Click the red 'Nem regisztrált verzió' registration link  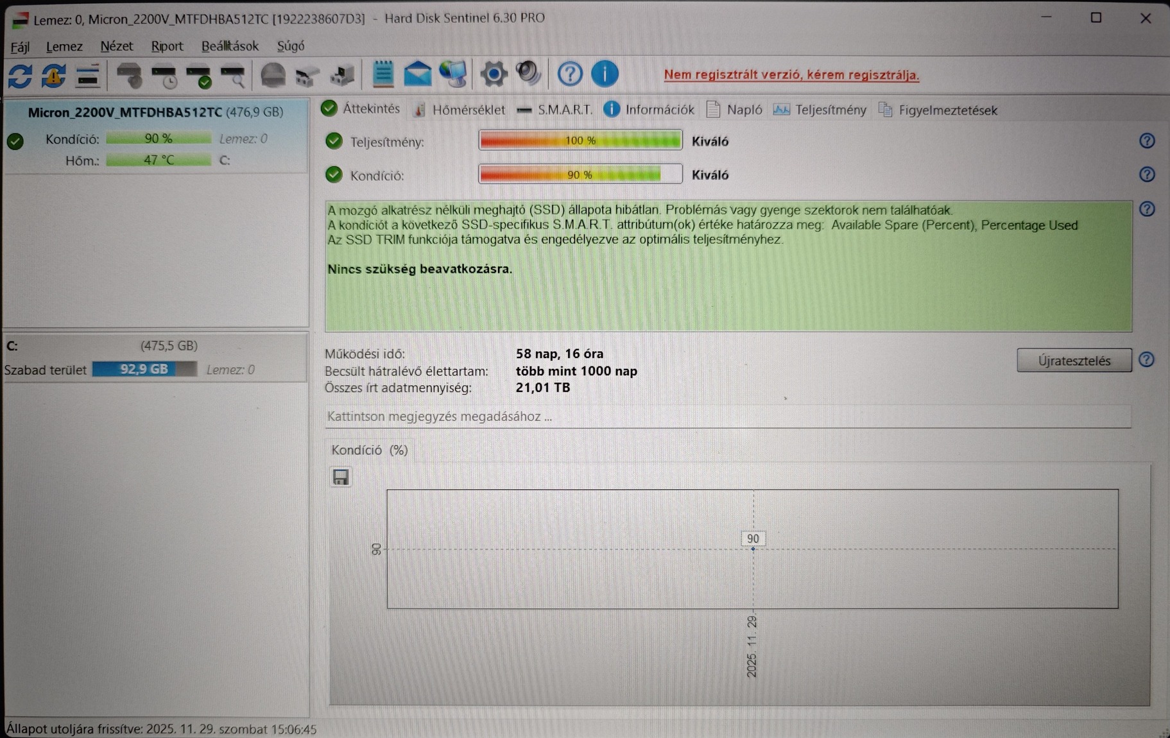point(791,75)
